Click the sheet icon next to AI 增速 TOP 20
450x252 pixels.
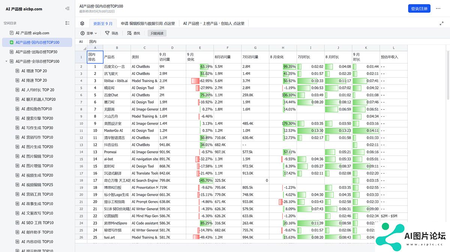[x=18, y=71]
